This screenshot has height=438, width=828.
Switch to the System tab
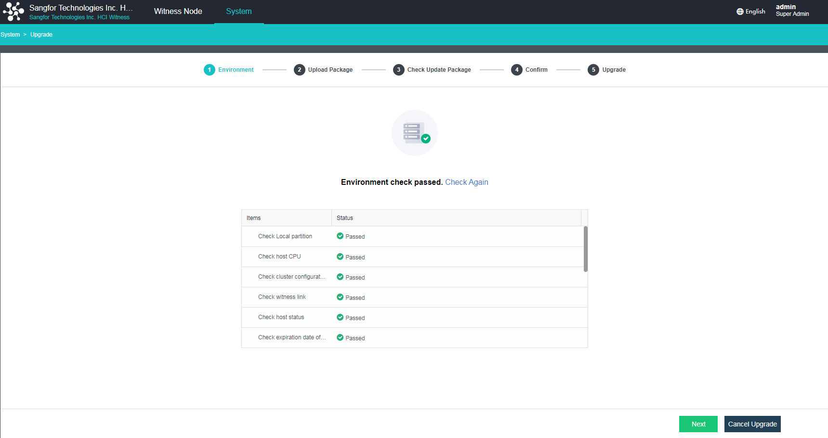pos(238,12)
